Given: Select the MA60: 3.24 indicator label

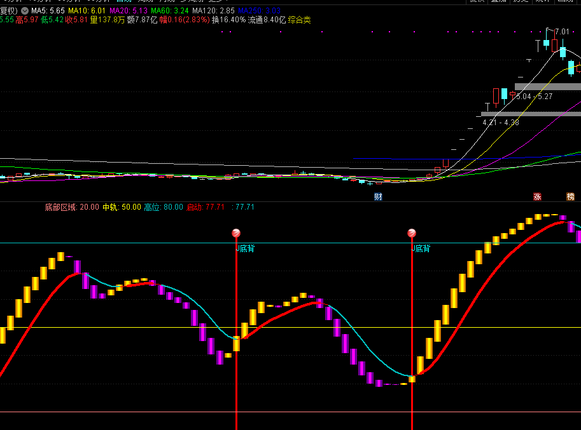Looking at the screenshot, I should pyautogui.click(x=170, y=11).
